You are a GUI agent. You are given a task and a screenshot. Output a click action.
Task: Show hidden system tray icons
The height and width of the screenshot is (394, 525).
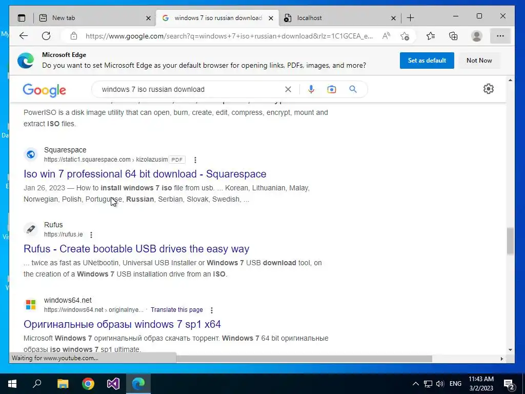415,384
